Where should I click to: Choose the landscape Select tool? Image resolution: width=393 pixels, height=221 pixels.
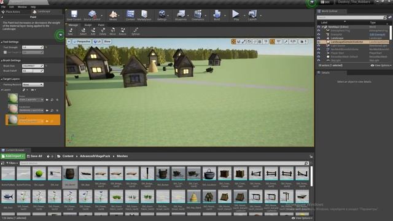pyautogui.click(x=83, y=31)
